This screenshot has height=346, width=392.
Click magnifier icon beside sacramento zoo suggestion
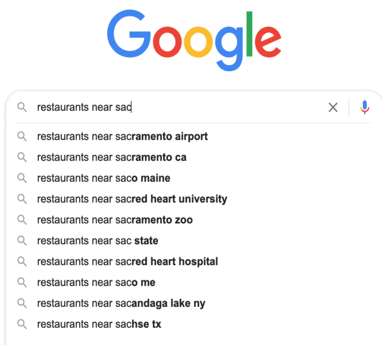pyautogui.click(x=22, y=220)
